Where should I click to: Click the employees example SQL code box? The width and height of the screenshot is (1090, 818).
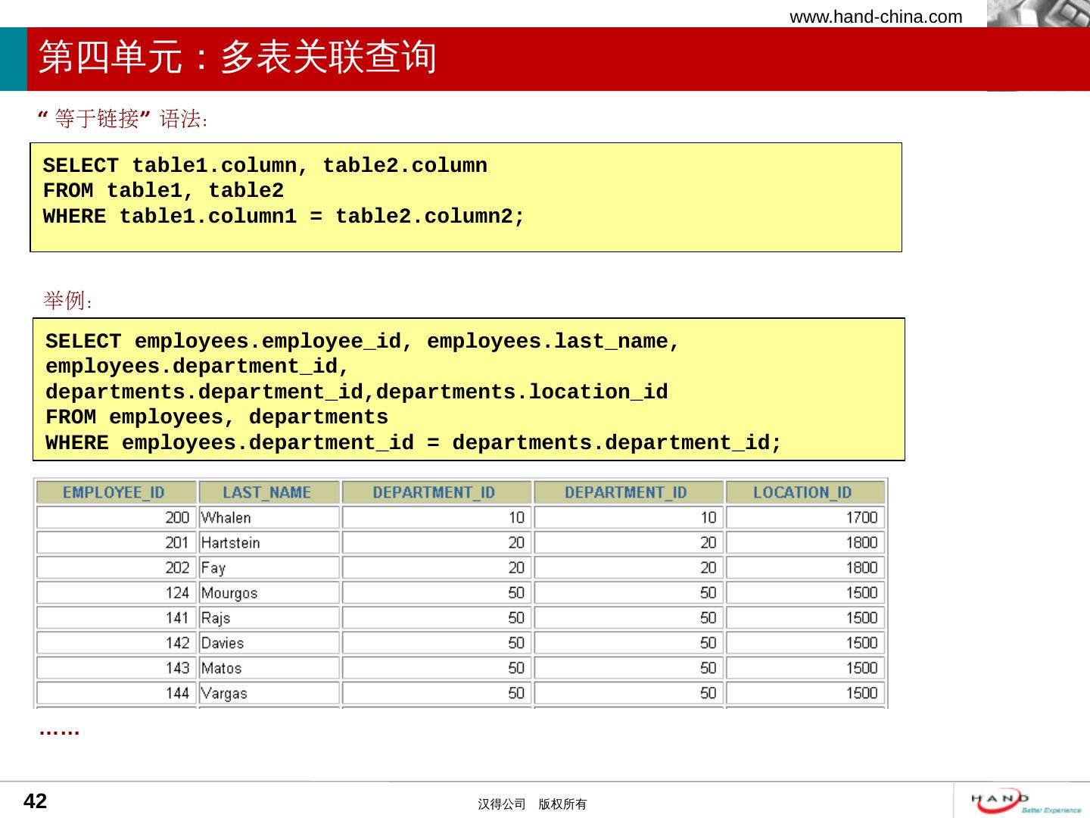point(468,389)
